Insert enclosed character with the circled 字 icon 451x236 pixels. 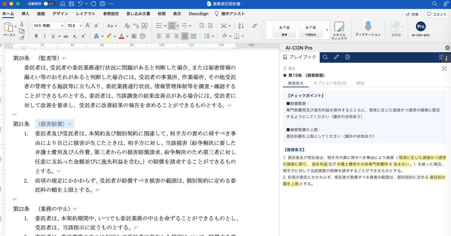pos(142,36)
